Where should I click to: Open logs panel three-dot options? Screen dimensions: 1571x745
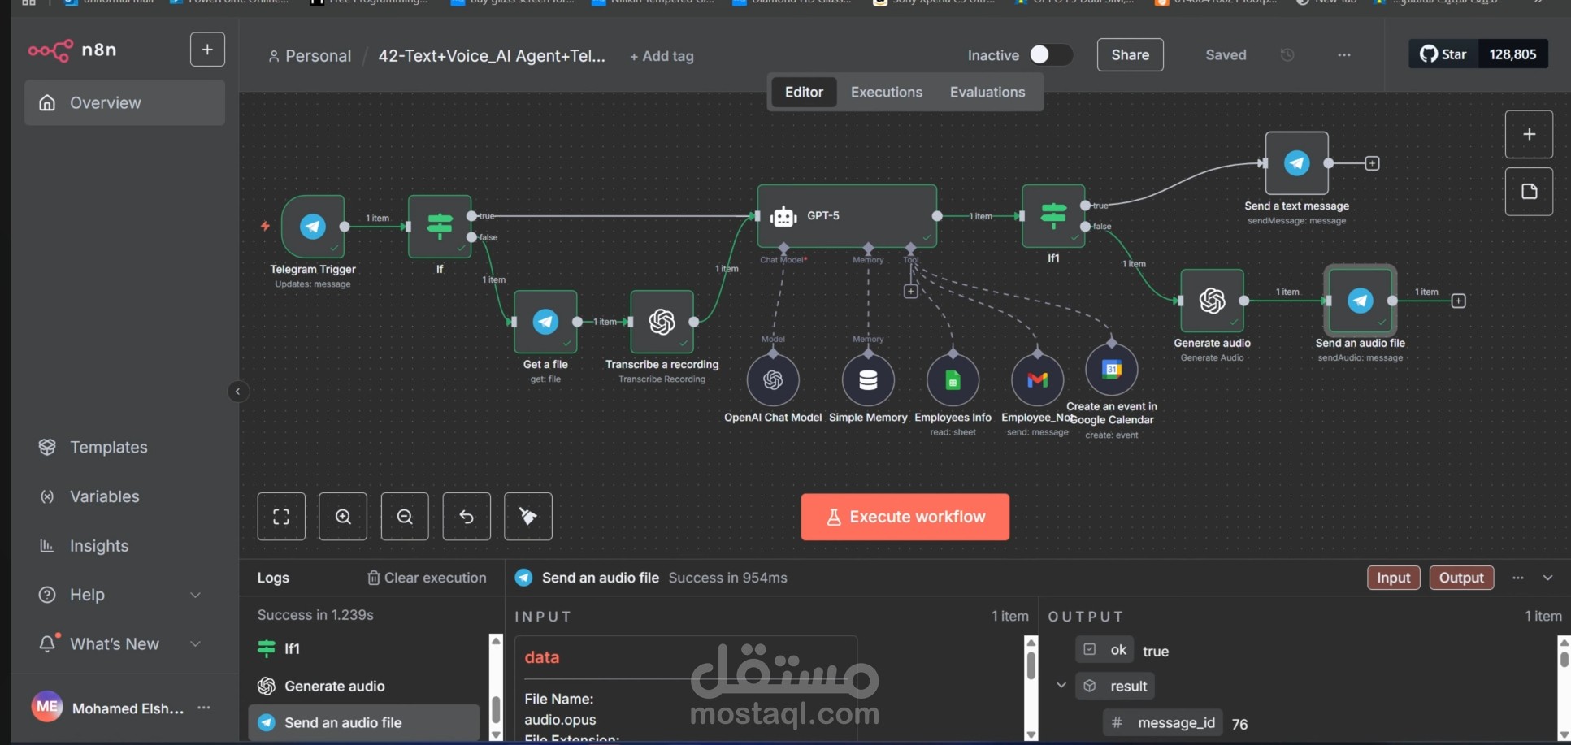point(1517,578)
